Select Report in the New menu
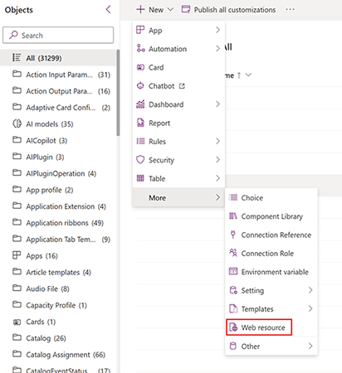Viewport: 342px width, 373px height. point(178,123)
